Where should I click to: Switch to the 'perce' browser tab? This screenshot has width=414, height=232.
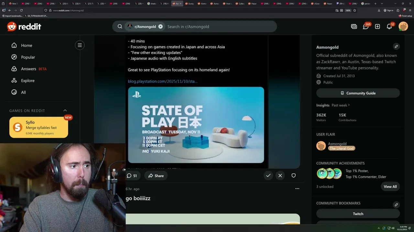pyautogui.click(x=366, y=4)
